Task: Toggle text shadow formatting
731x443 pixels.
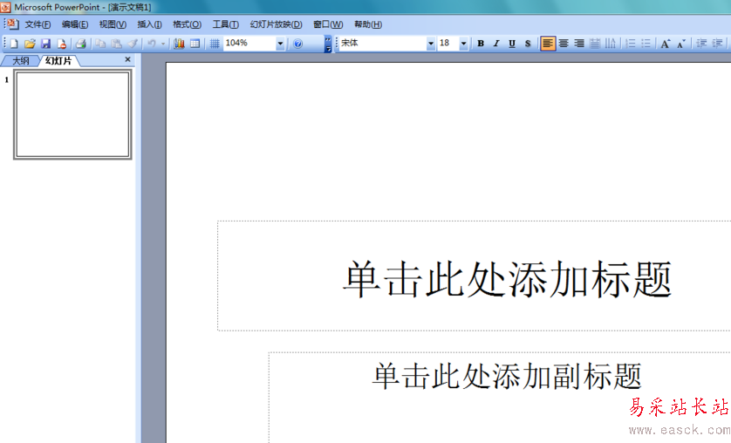Action: point(528,44)
